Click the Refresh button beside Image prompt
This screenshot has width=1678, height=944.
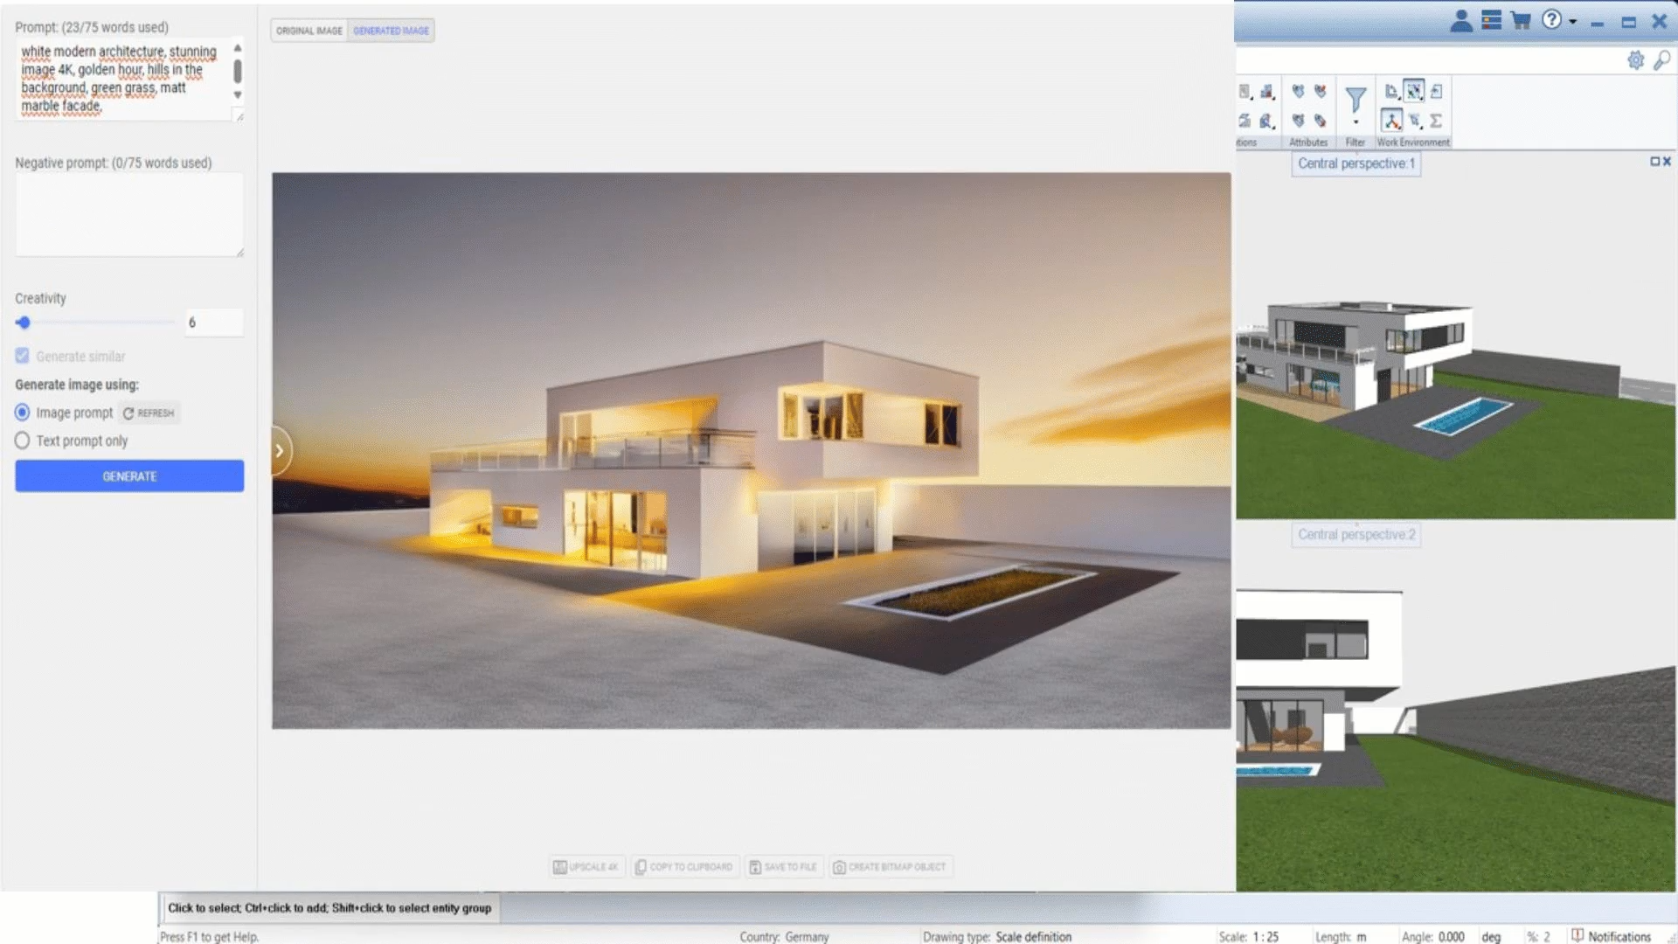149,413
